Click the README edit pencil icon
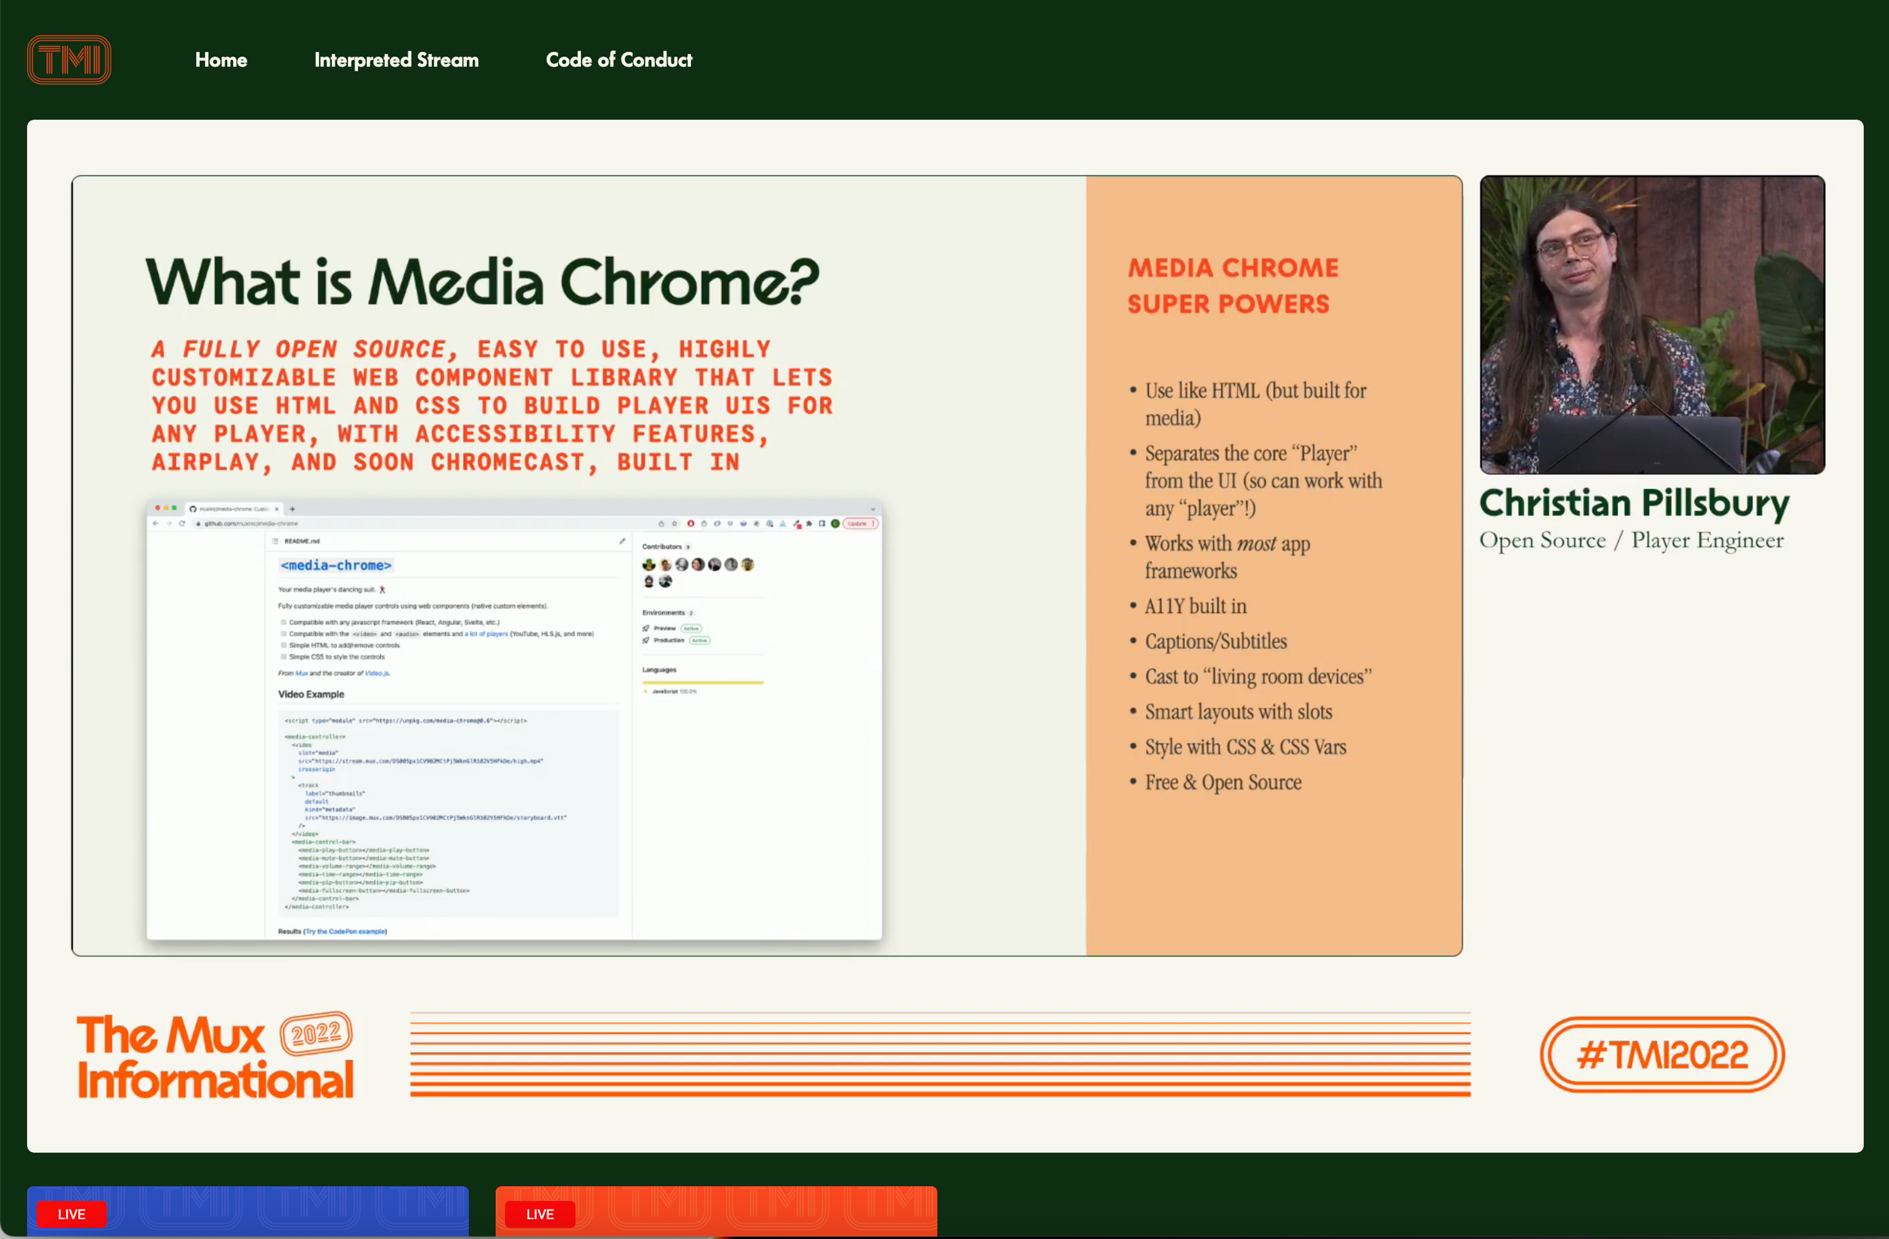Screen dimensions: 1889x1239 point(622,542)
